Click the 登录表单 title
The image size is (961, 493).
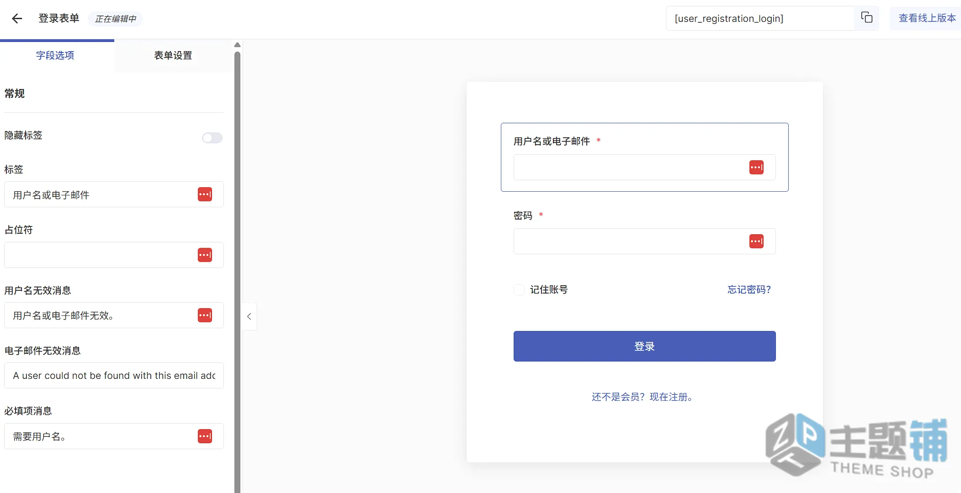[x=59, y=18]
